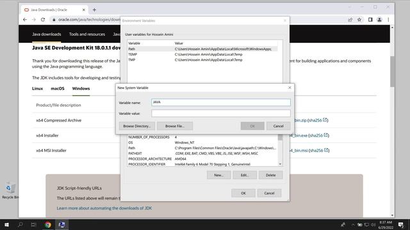This screenshot has height=230, width=410.
Task: Click Delete under system variables list
Action: (270, 175)
